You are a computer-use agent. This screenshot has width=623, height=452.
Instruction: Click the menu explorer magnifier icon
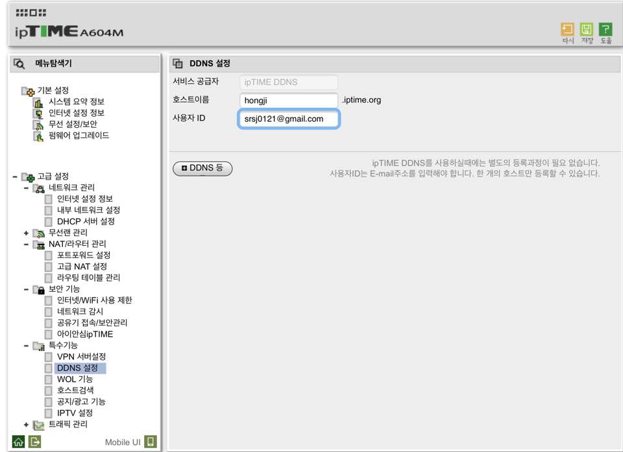[19, 64]
